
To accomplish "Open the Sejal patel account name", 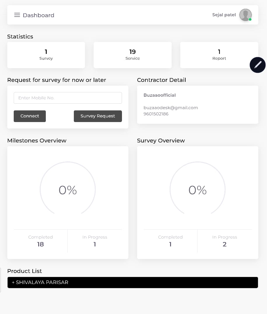I will click(x=224, y=15).
